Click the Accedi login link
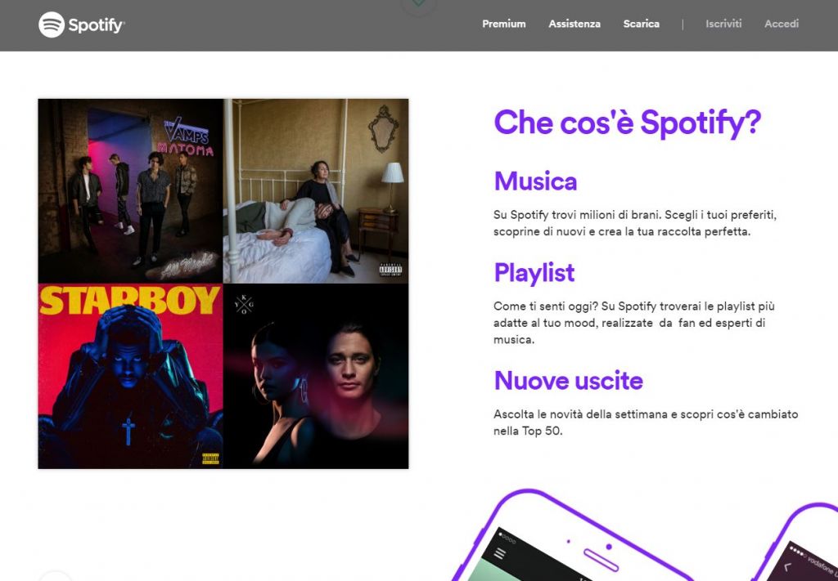The image size is (838, 581). 782,24
